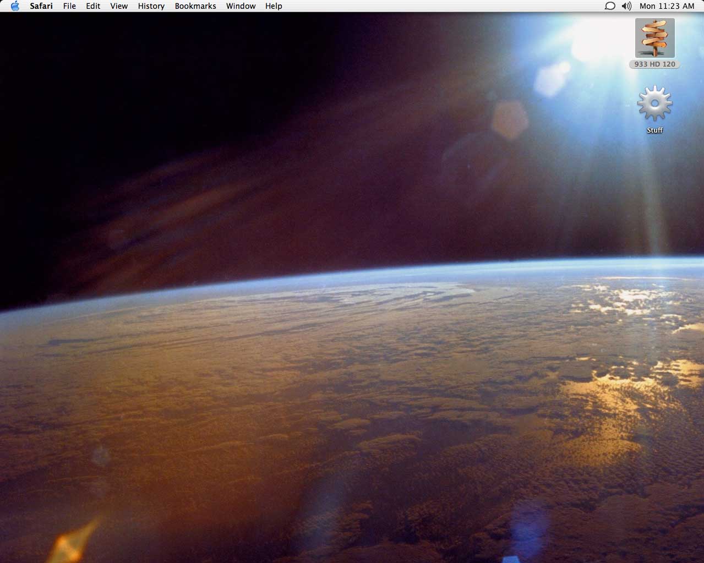
Task: Open the History menu
Action: tap(151, 6)
